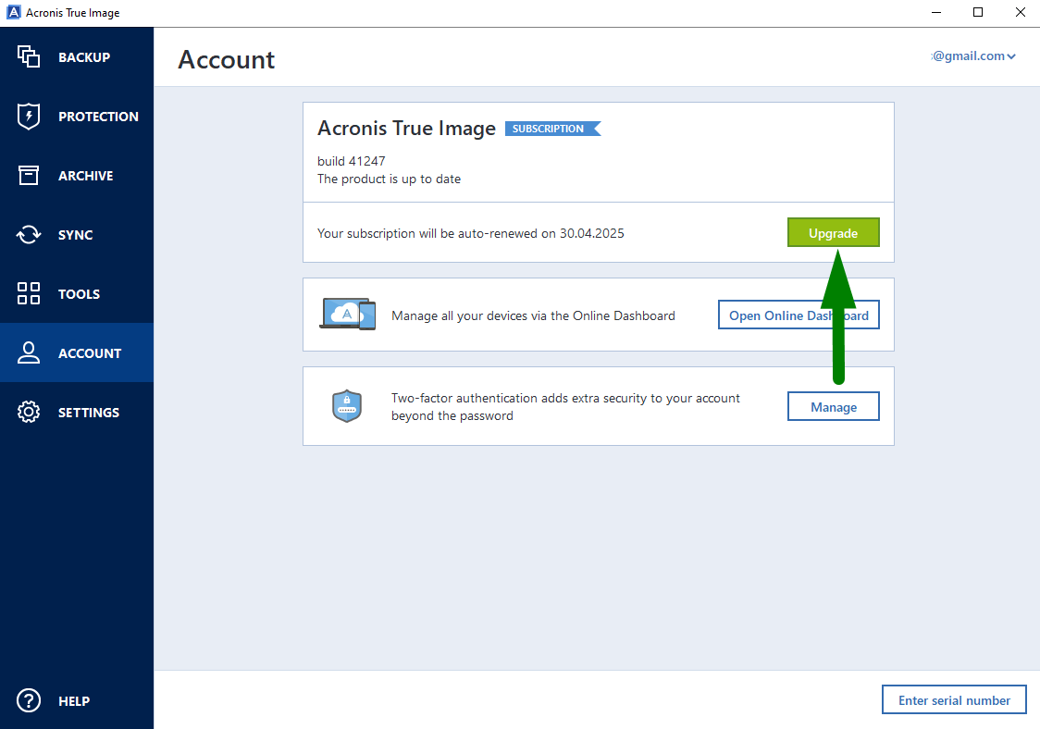Open the Settings gear icon
The image size is (1040, 729).
coord(29,412)
